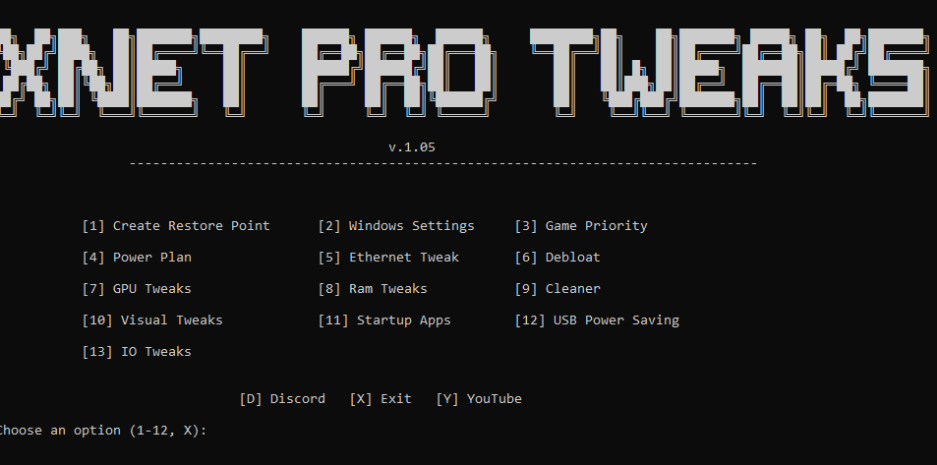
Task: Click the Debloat menu option
Action: coord(557,258)
